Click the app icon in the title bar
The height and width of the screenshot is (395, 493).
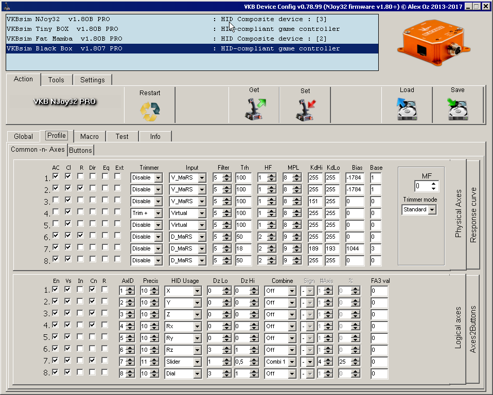7,6
